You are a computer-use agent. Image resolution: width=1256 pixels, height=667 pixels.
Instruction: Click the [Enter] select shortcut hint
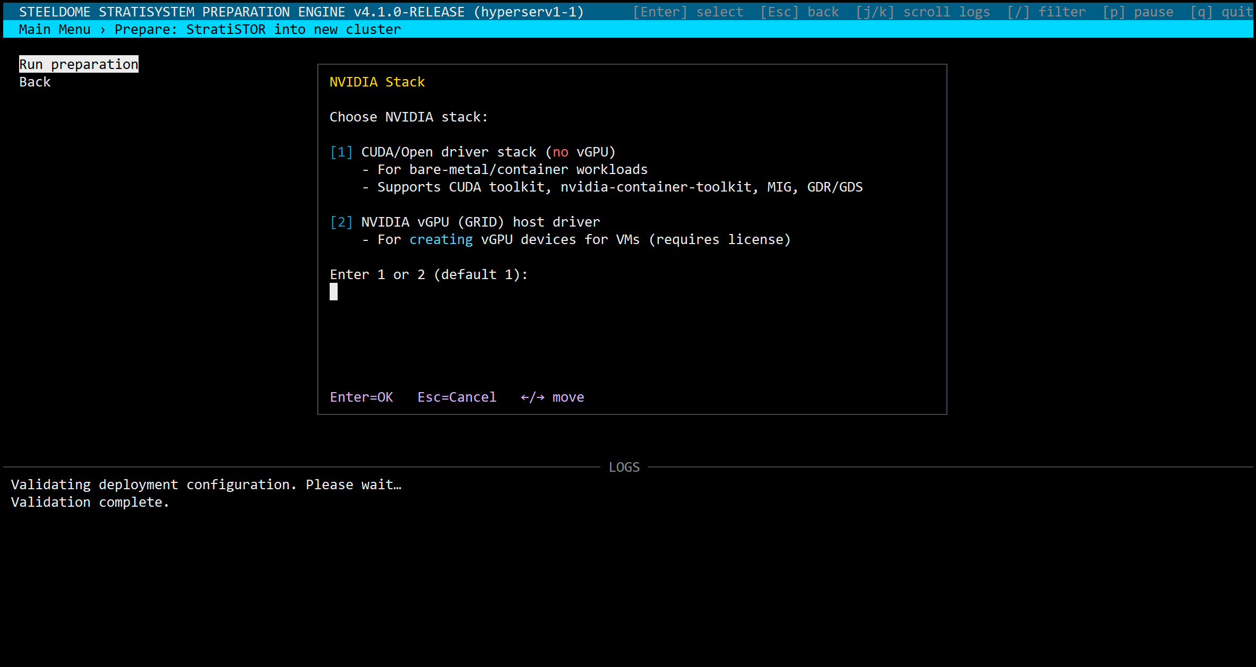[687, 12]
